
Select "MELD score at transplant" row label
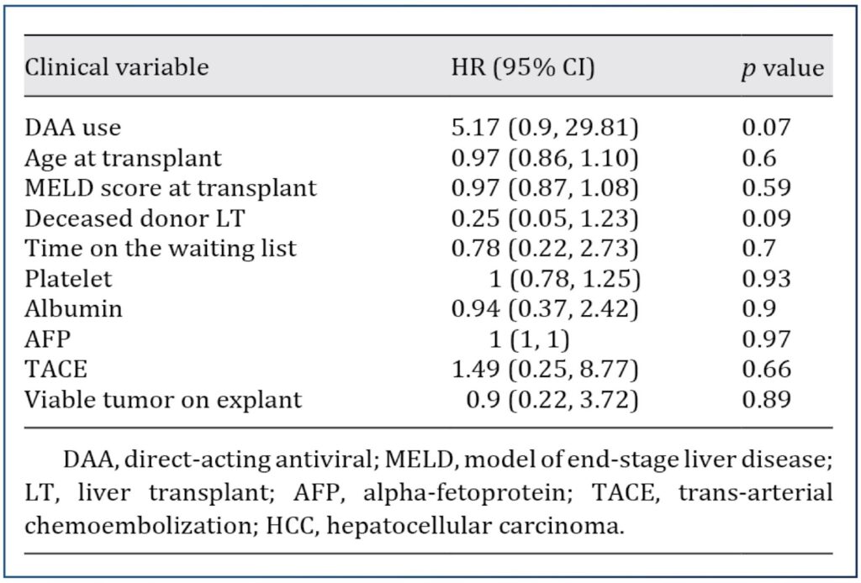pos(171,188)
